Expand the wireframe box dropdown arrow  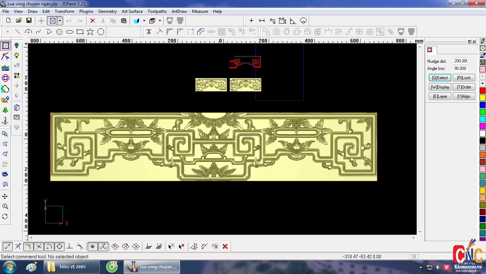pos(160,21)
